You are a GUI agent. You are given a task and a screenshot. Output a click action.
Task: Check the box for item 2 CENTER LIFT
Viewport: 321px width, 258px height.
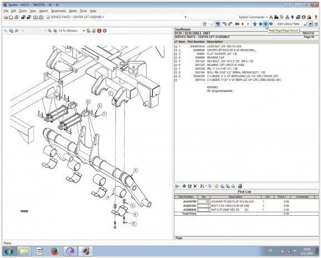[x=176, y=51]
